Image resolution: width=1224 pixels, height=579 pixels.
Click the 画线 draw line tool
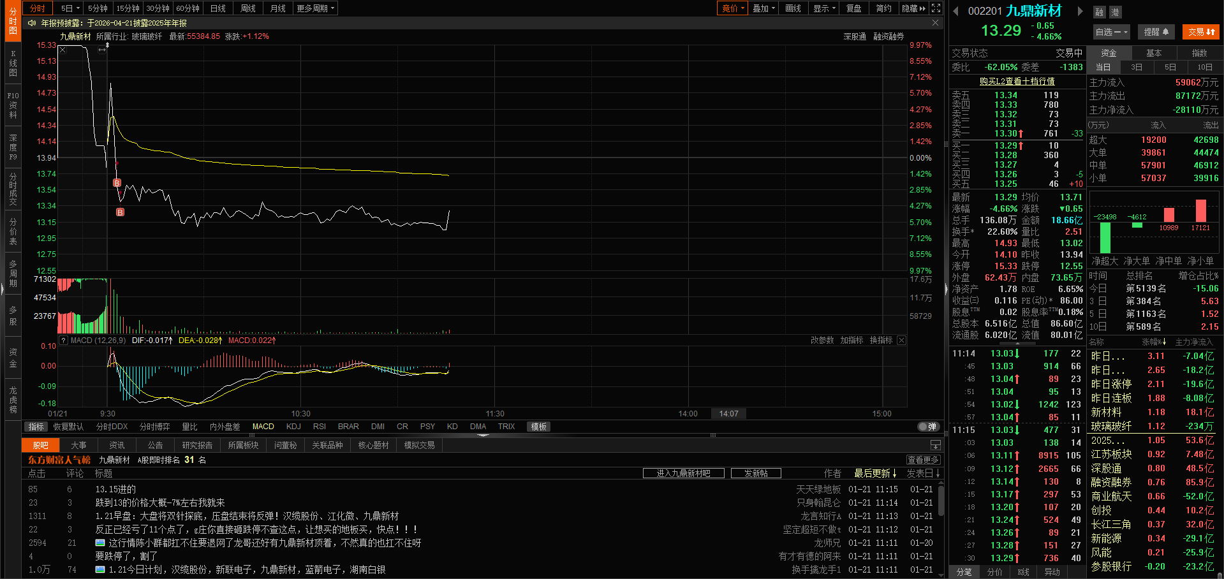pos(793,8)
